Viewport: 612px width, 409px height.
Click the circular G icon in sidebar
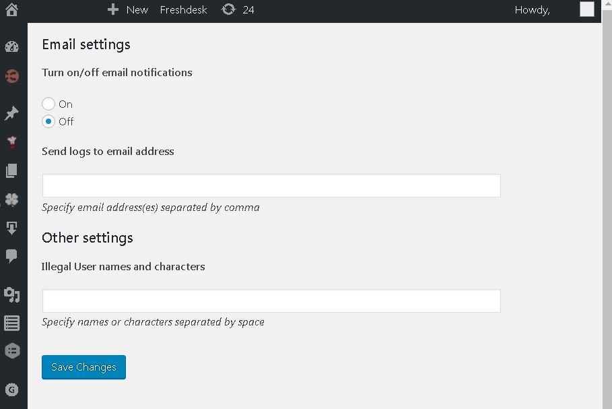(11, 389)
